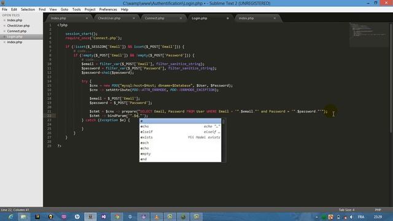
Task: Open the View menu
Action: click(x=53, y=10)
